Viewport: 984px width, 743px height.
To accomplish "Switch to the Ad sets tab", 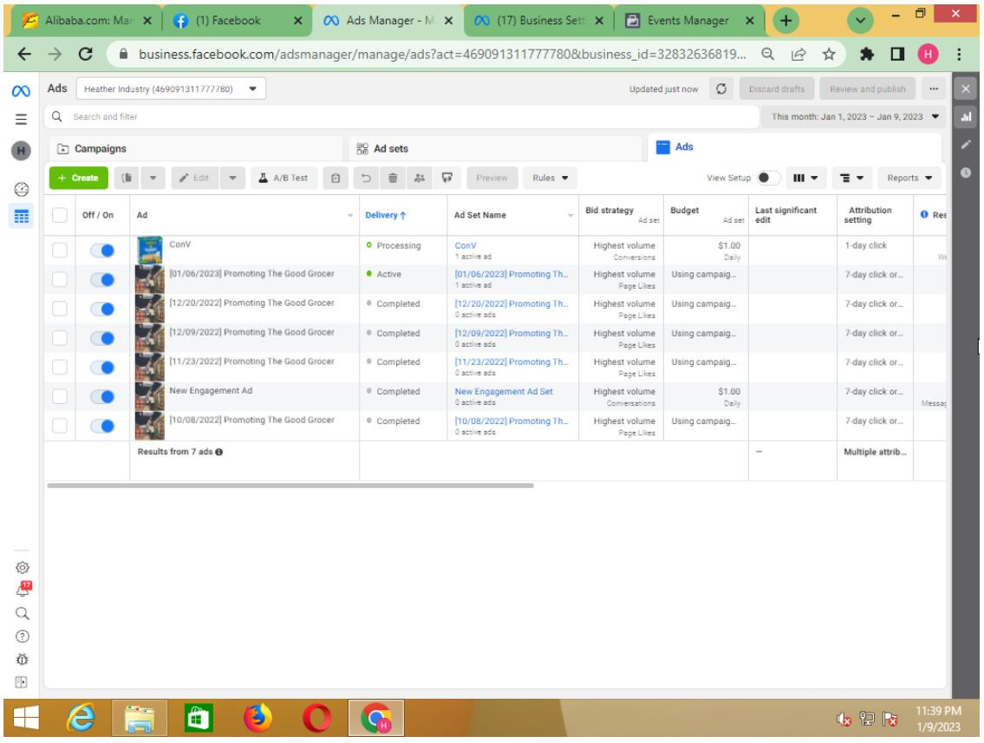I will [x=496, y=149].
